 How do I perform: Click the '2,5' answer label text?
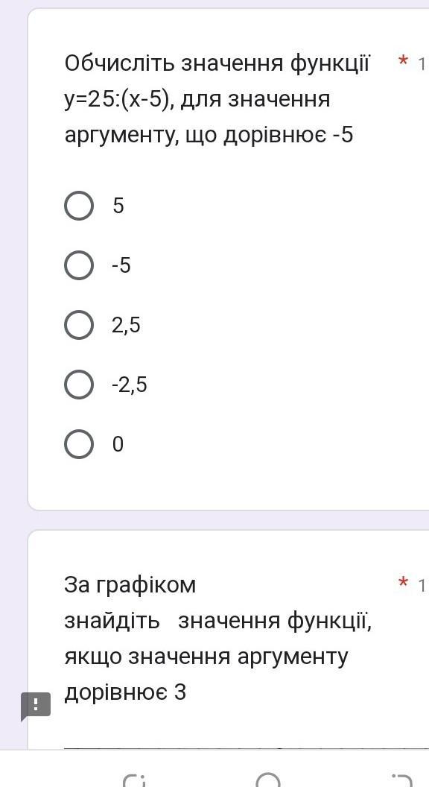[126, 326]
